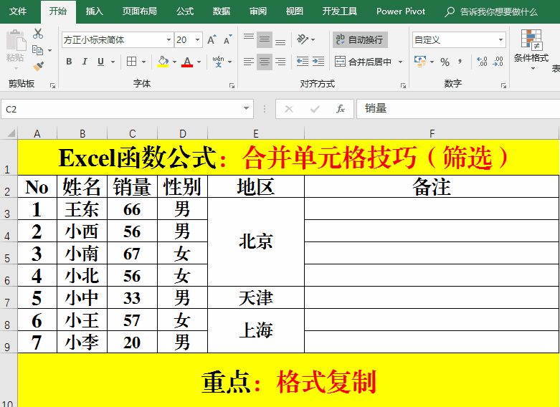Select the Format Painter brush
The height and width of the screenshot is (407, 560).
coord(38,66)
